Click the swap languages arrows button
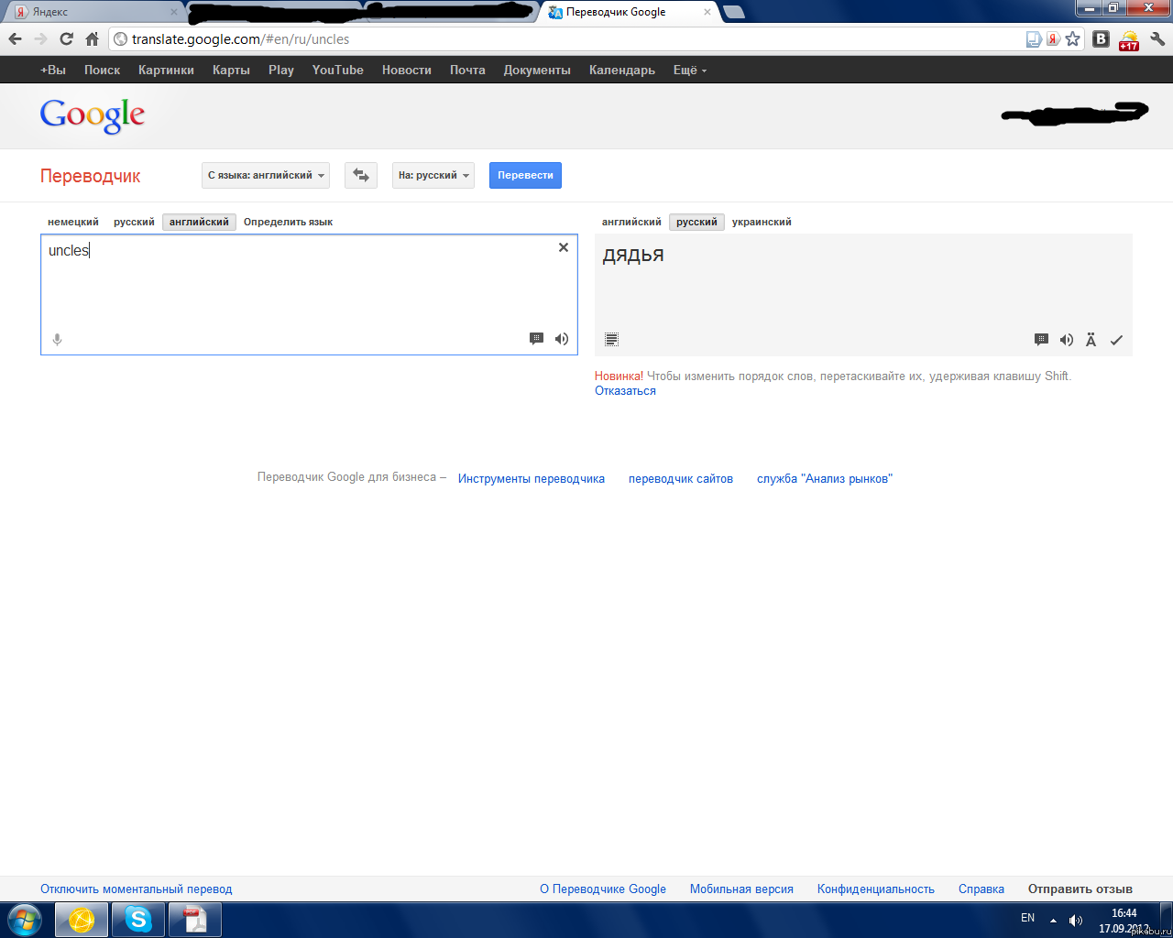The height and width of the screenshot is (938, 1173). click(x=361, y=175)
